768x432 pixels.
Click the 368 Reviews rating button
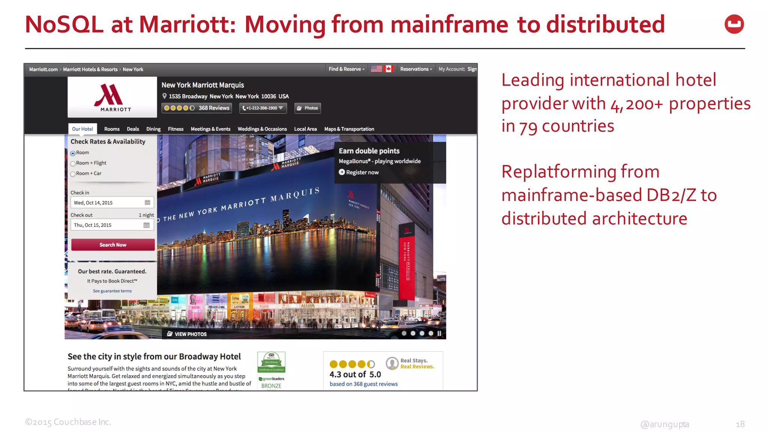pyautogui.click(x=197, y=108)
